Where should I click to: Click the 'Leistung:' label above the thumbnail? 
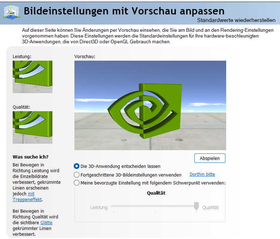[x=22, y=57]
